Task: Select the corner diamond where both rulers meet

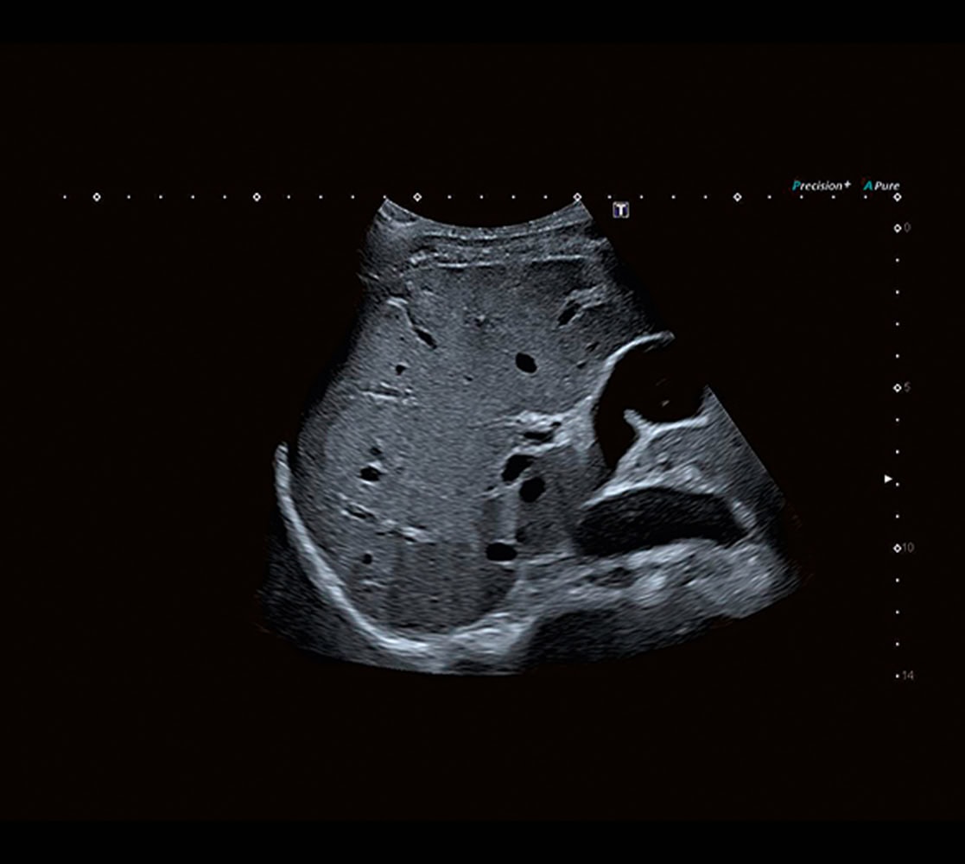Action: click(898, 197)
